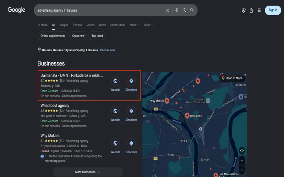The width and height of the screenshot is (284, 177).
Task: Click Way Makers 5.0 rating with 77 reviews
Action: coord(52,141)
